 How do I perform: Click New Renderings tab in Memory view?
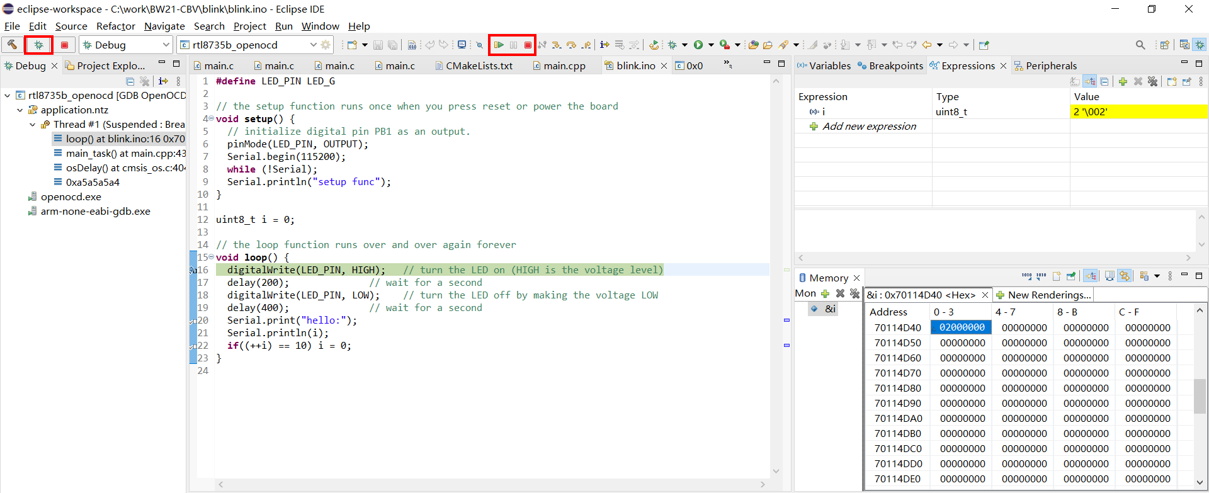[1043, 295]
